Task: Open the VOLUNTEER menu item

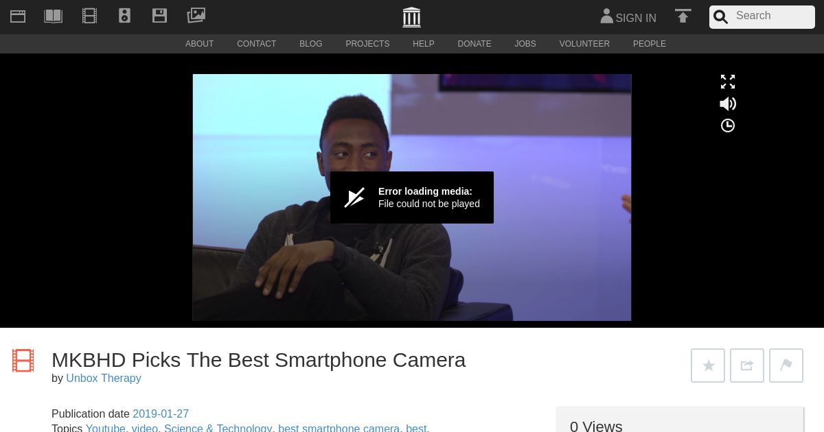Action: pyautogui.click(x=584, y=44)
